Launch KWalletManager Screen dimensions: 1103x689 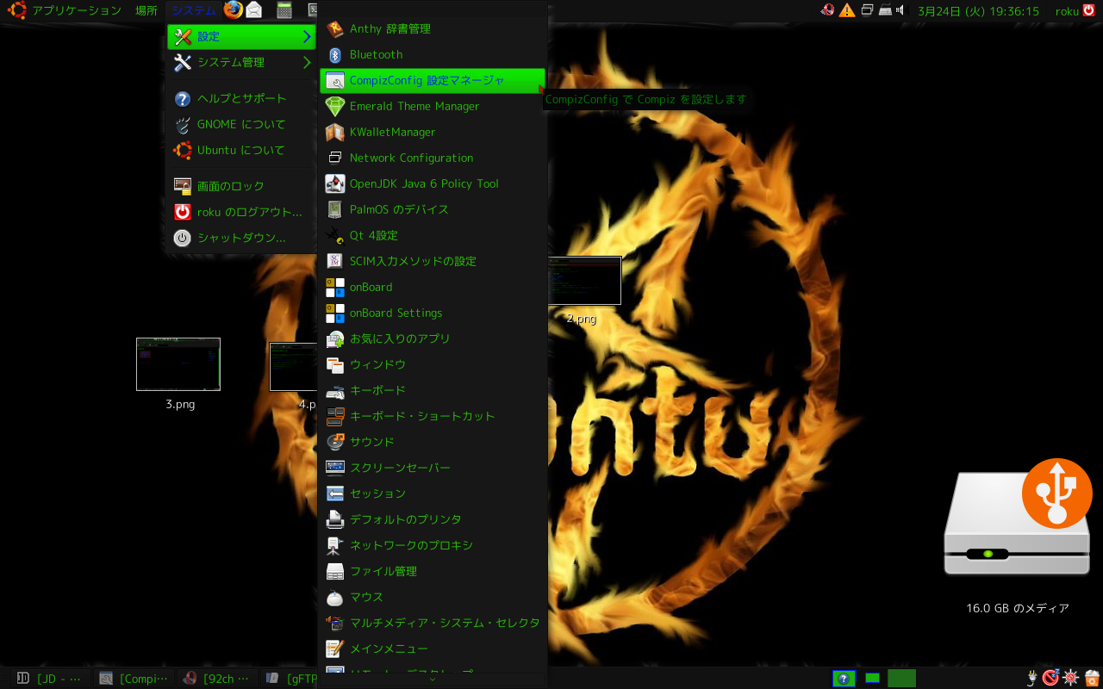(433, 133)
